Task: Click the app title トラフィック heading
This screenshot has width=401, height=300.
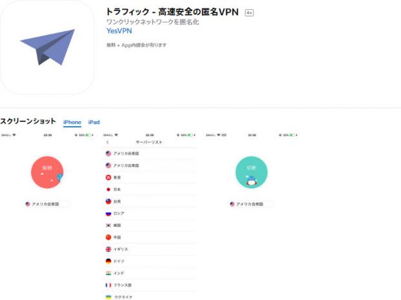Action: pyautogui.click(x=173, y=12)
